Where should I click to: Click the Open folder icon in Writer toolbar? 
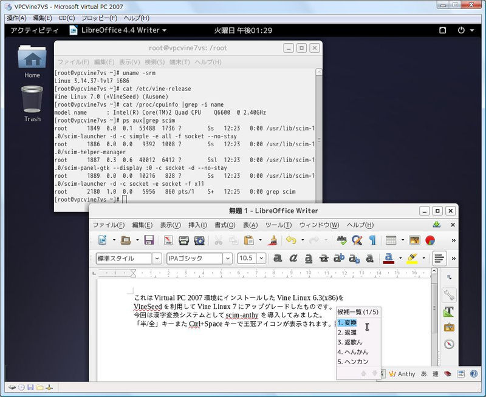pyautogui.click(x=126, y=240)
